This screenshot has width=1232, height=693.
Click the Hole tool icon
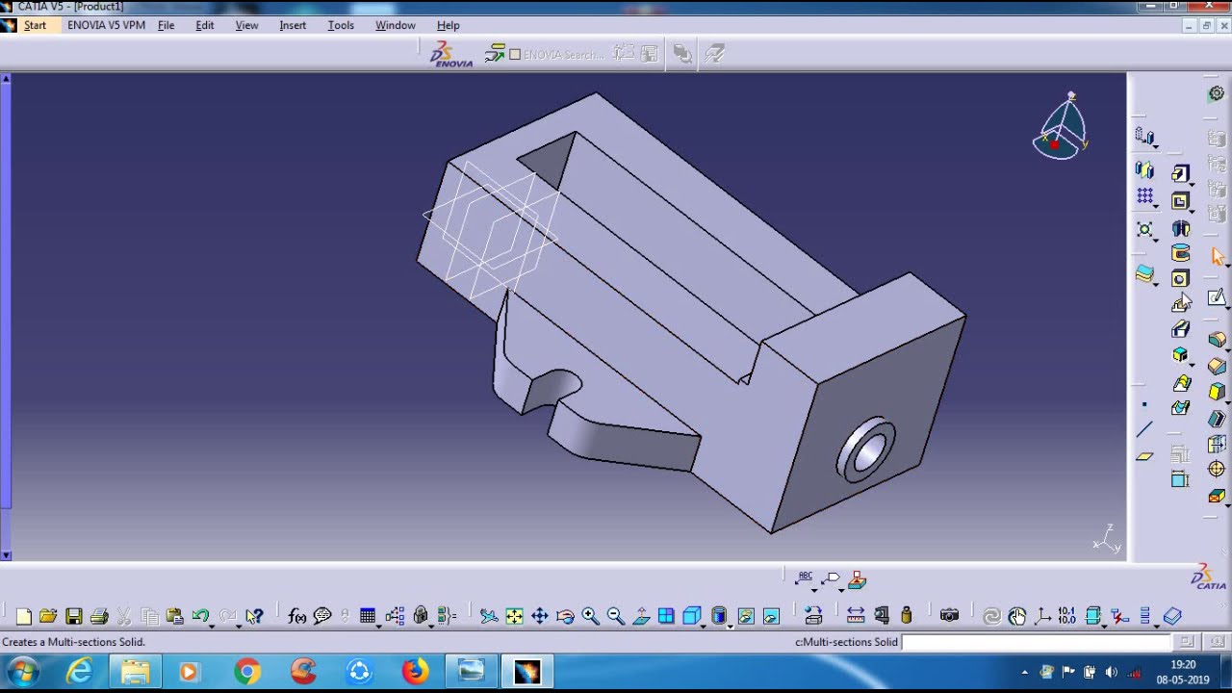pos(1180,279)
